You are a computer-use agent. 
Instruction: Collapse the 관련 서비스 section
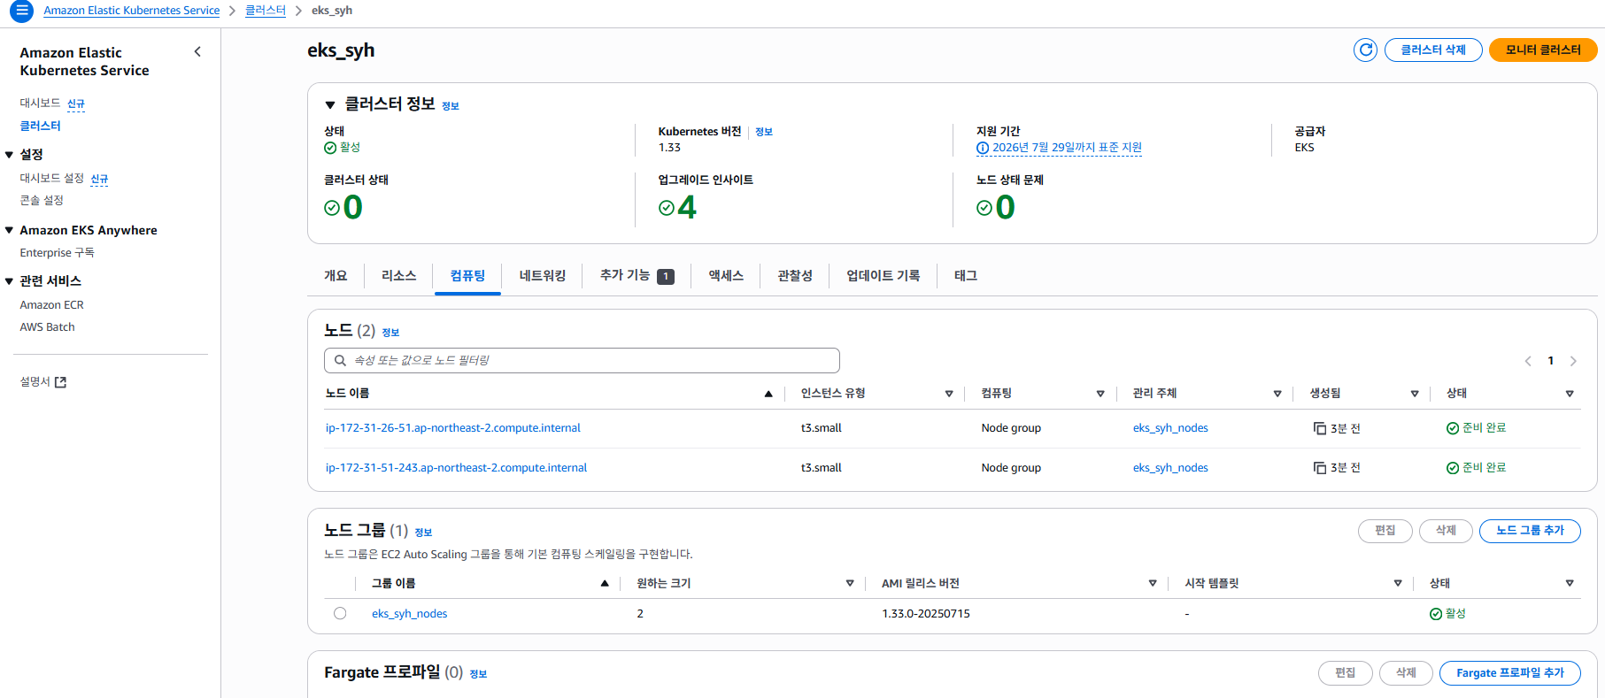point(9,281)
